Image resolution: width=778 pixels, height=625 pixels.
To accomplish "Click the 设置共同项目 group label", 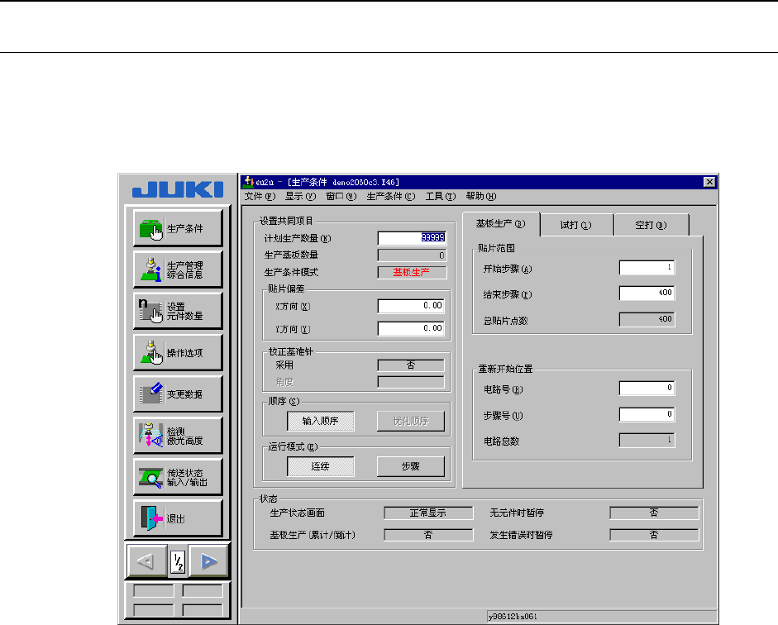I will [x=286, y=221].
